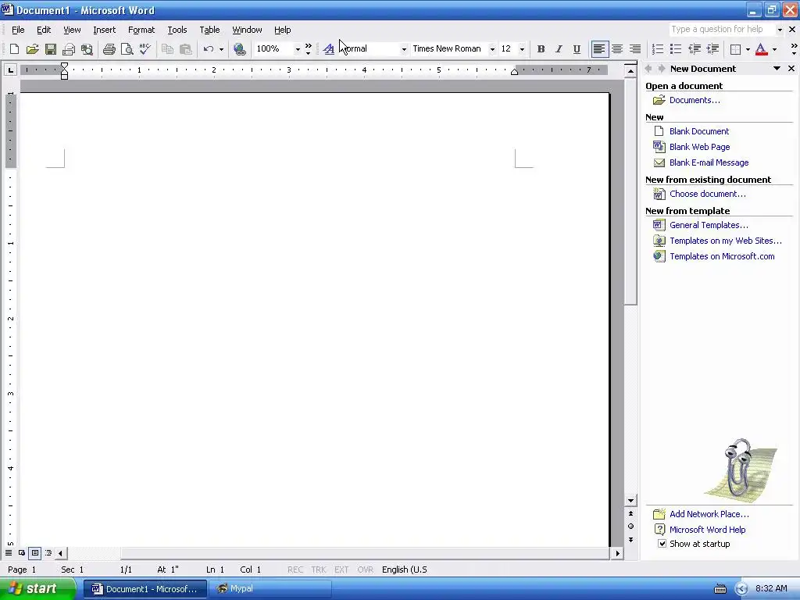Open the Table menu
This screenshot has height=600, width=800.
[209, 30]
